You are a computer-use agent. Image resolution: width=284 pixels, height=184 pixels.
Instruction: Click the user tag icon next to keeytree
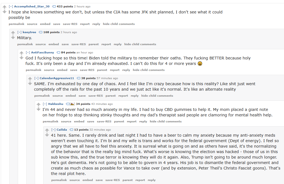click(41, 32)
